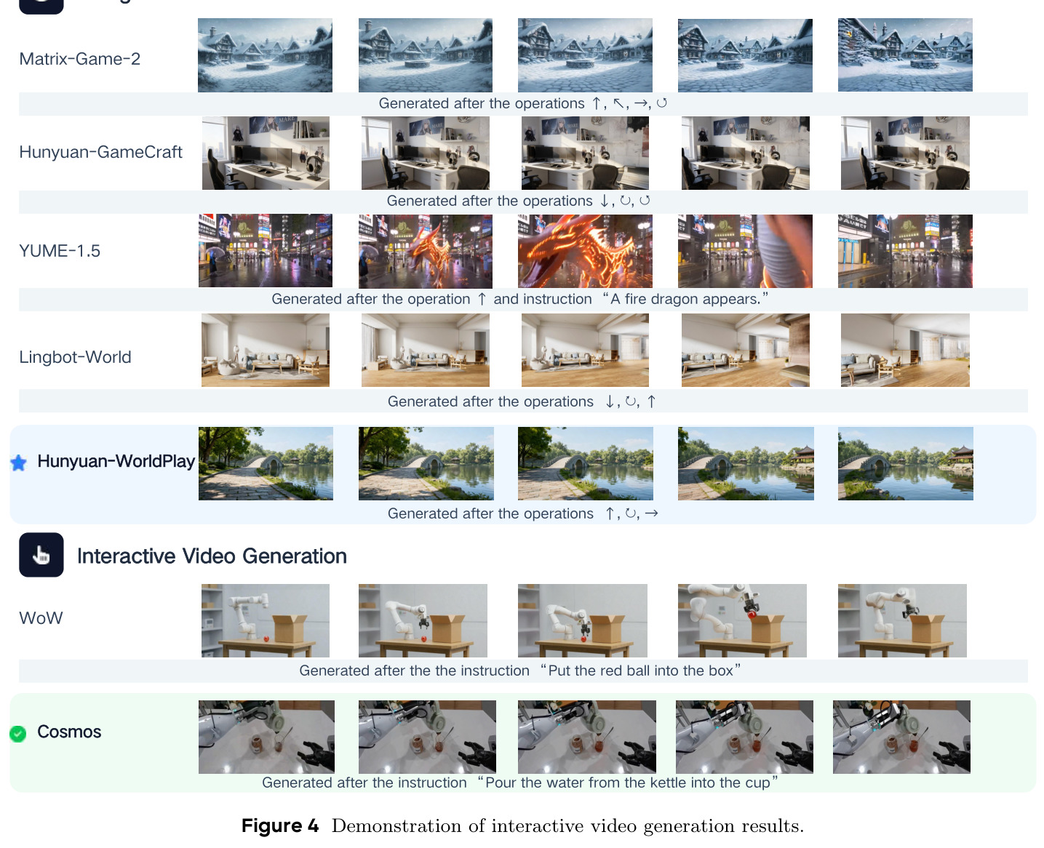Select the Hunyuan-WorldPlay row label
The height and width of the screenshot is (848, 1044).
point(116,461)
